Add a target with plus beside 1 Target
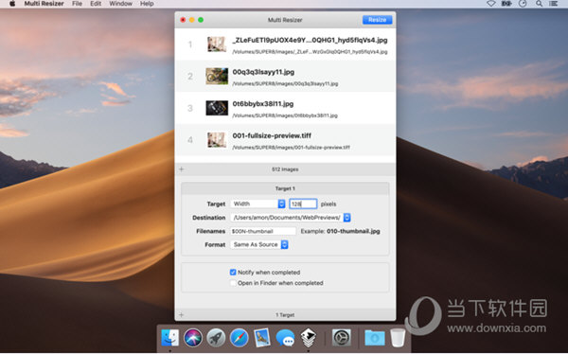 tap(181, 315)
